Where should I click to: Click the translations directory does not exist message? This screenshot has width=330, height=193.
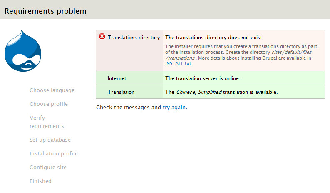tap(214, 38)
